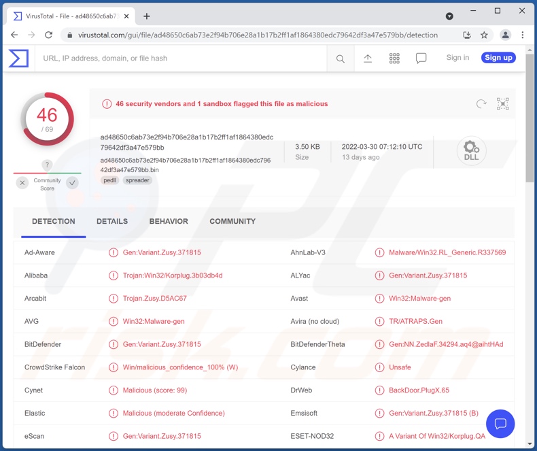The image size is (537, 451).
Task: Open the notifications comment icon
Action: tap(421, 59)
